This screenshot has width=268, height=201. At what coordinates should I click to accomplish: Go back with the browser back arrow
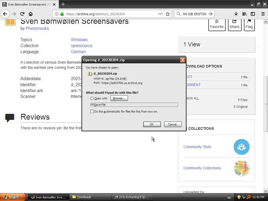pyautogui.click(x=5, y=14)
